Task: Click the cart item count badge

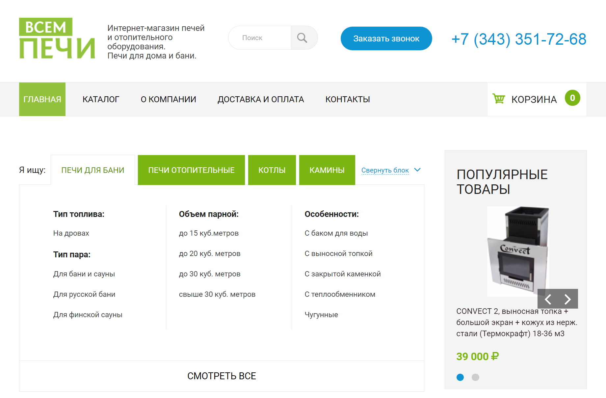Action: tap(572, 98)
